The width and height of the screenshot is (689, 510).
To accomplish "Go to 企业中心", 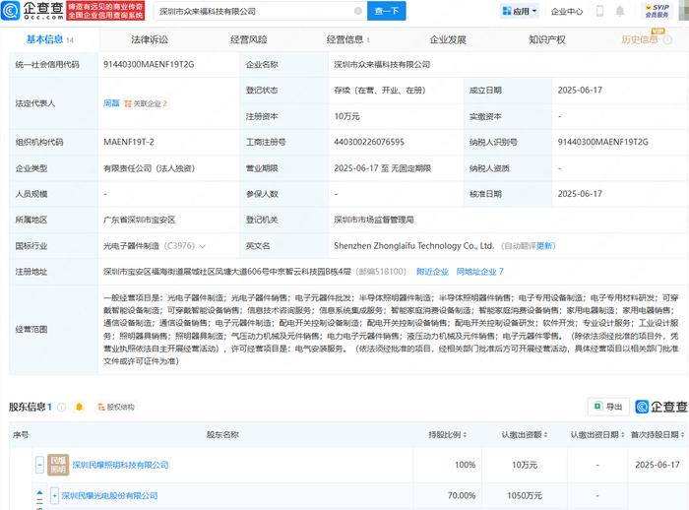I will click(566, 12).
